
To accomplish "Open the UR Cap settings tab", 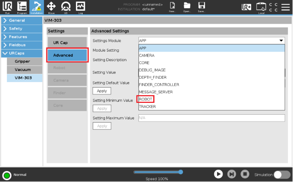I will 67,42.
